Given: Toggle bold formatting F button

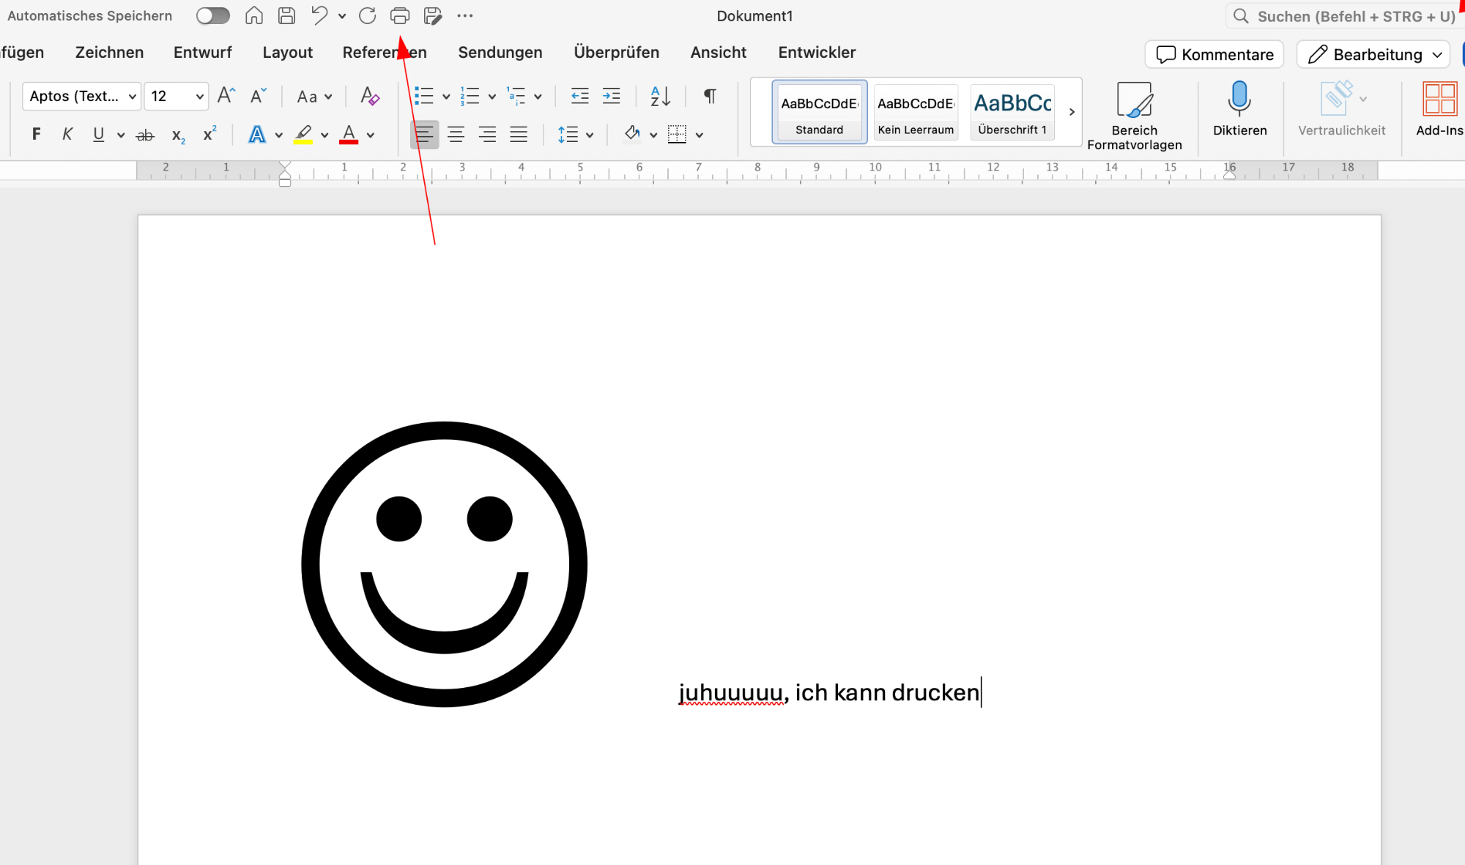Looking at the screenshot, I should click(x=36, y=134).
